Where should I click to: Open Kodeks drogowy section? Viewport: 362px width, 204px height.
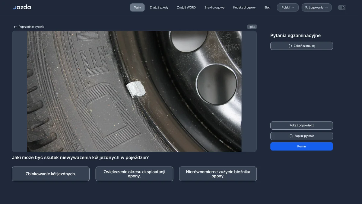(x=244, y=8)
